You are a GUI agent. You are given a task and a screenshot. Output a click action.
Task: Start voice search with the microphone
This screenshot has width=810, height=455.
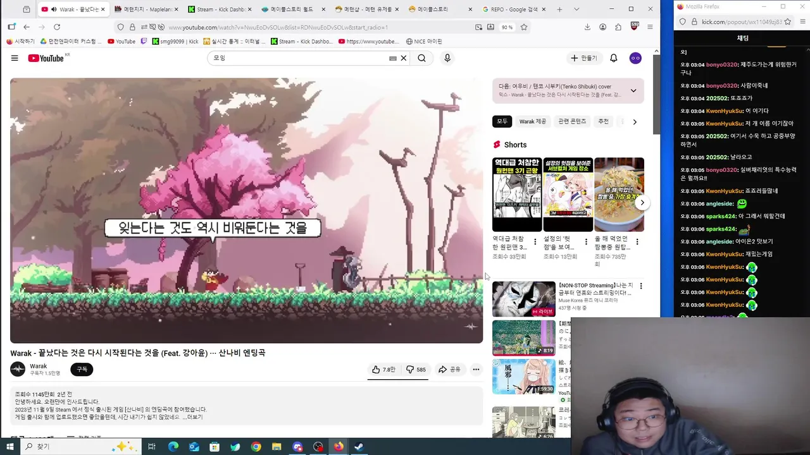tap(447, 58)
